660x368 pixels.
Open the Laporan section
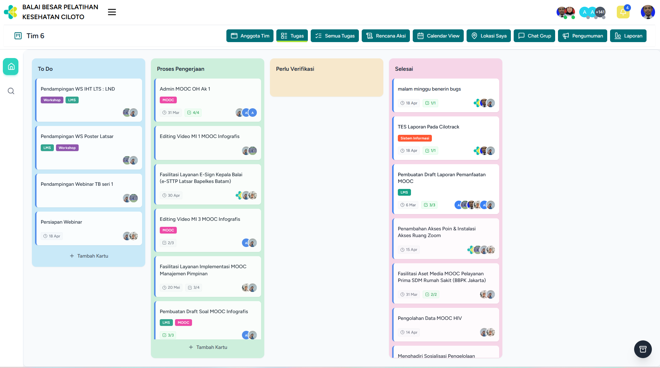tap(628, 36)
